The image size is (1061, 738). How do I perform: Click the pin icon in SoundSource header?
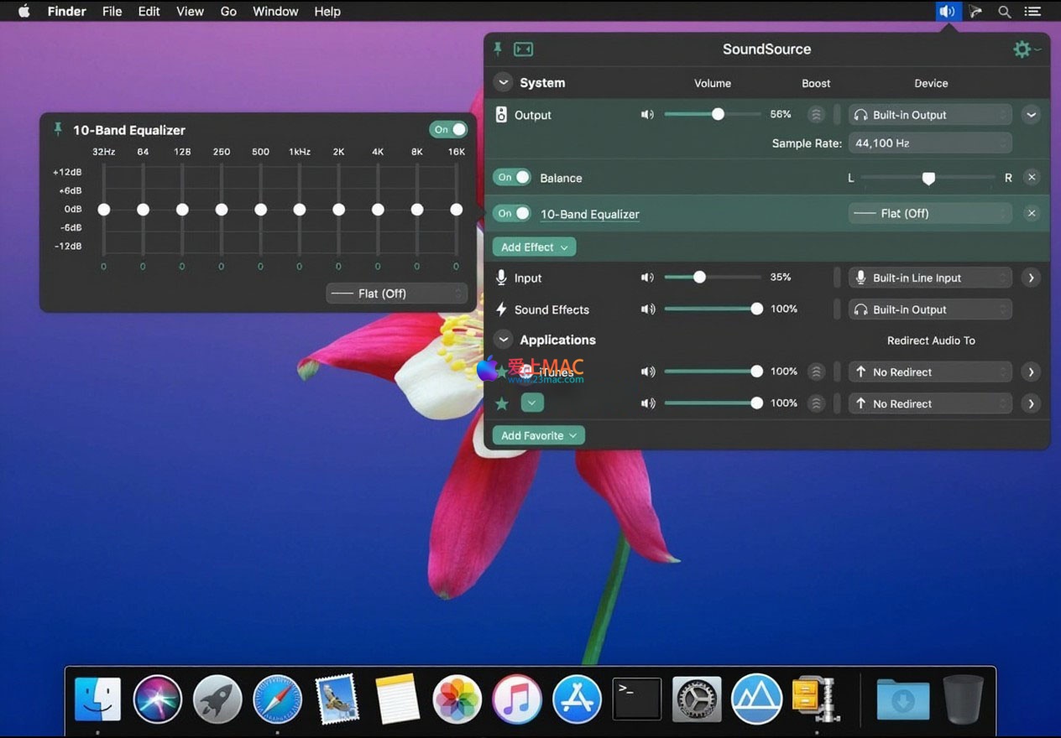(498, 49)
